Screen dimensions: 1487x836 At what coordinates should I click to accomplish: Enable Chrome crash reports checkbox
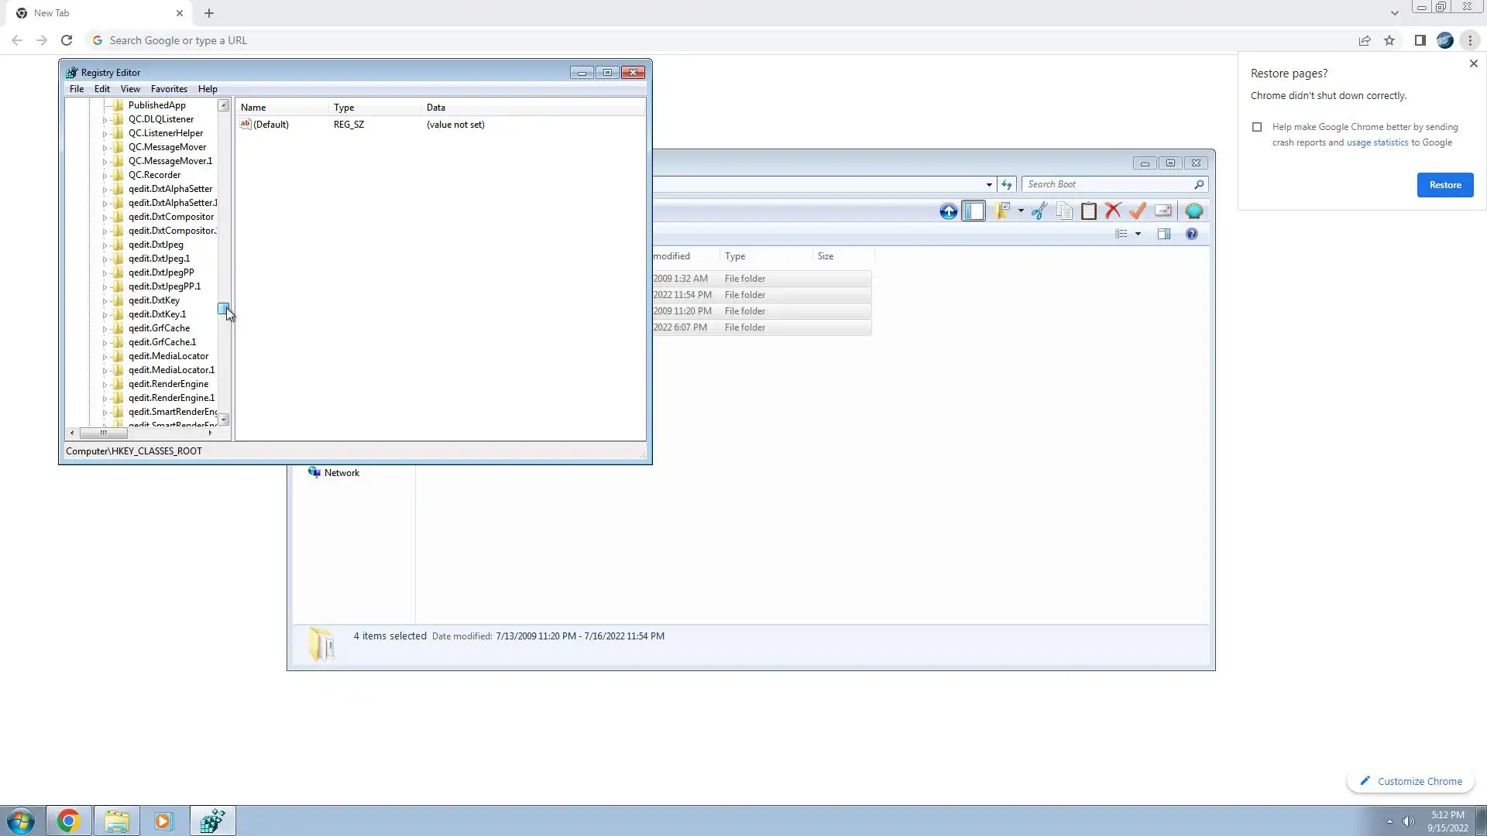coord(1257,127)
